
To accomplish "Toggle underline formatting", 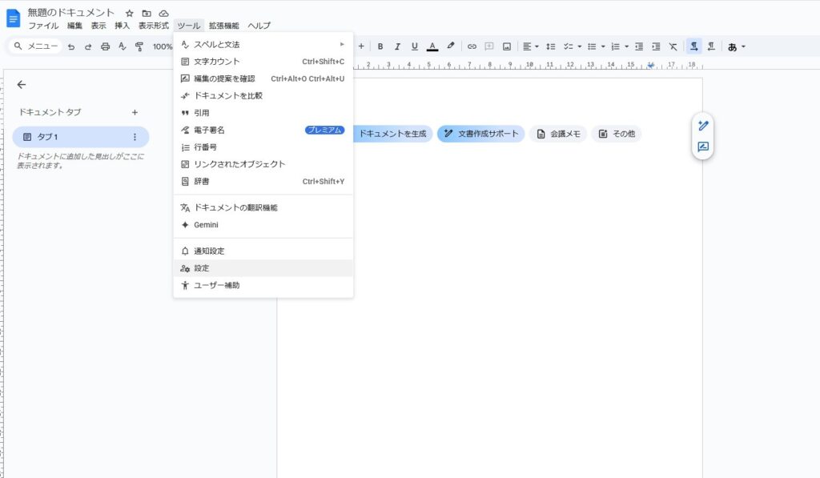I will point(414,46).
